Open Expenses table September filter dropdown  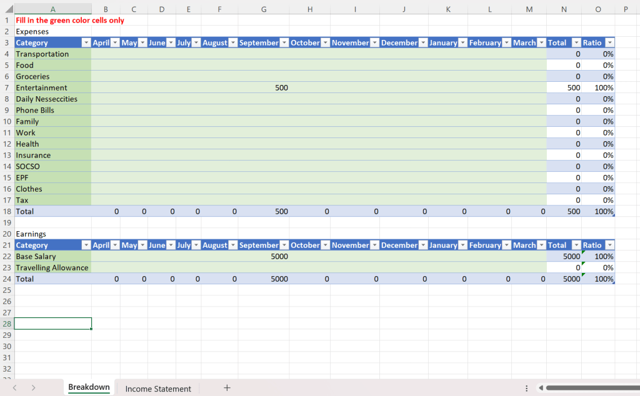tap(284, 42)
